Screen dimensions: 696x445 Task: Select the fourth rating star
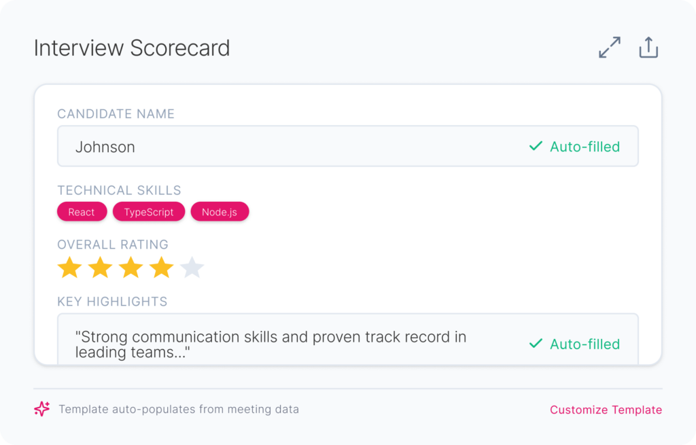(161, 268)
